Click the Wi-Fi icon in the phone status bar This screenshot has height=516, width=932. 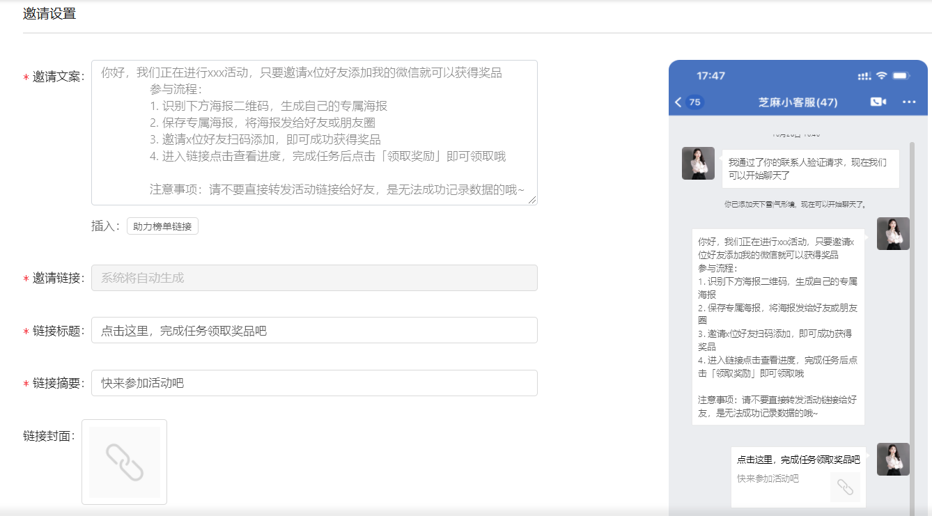(881, 75)
